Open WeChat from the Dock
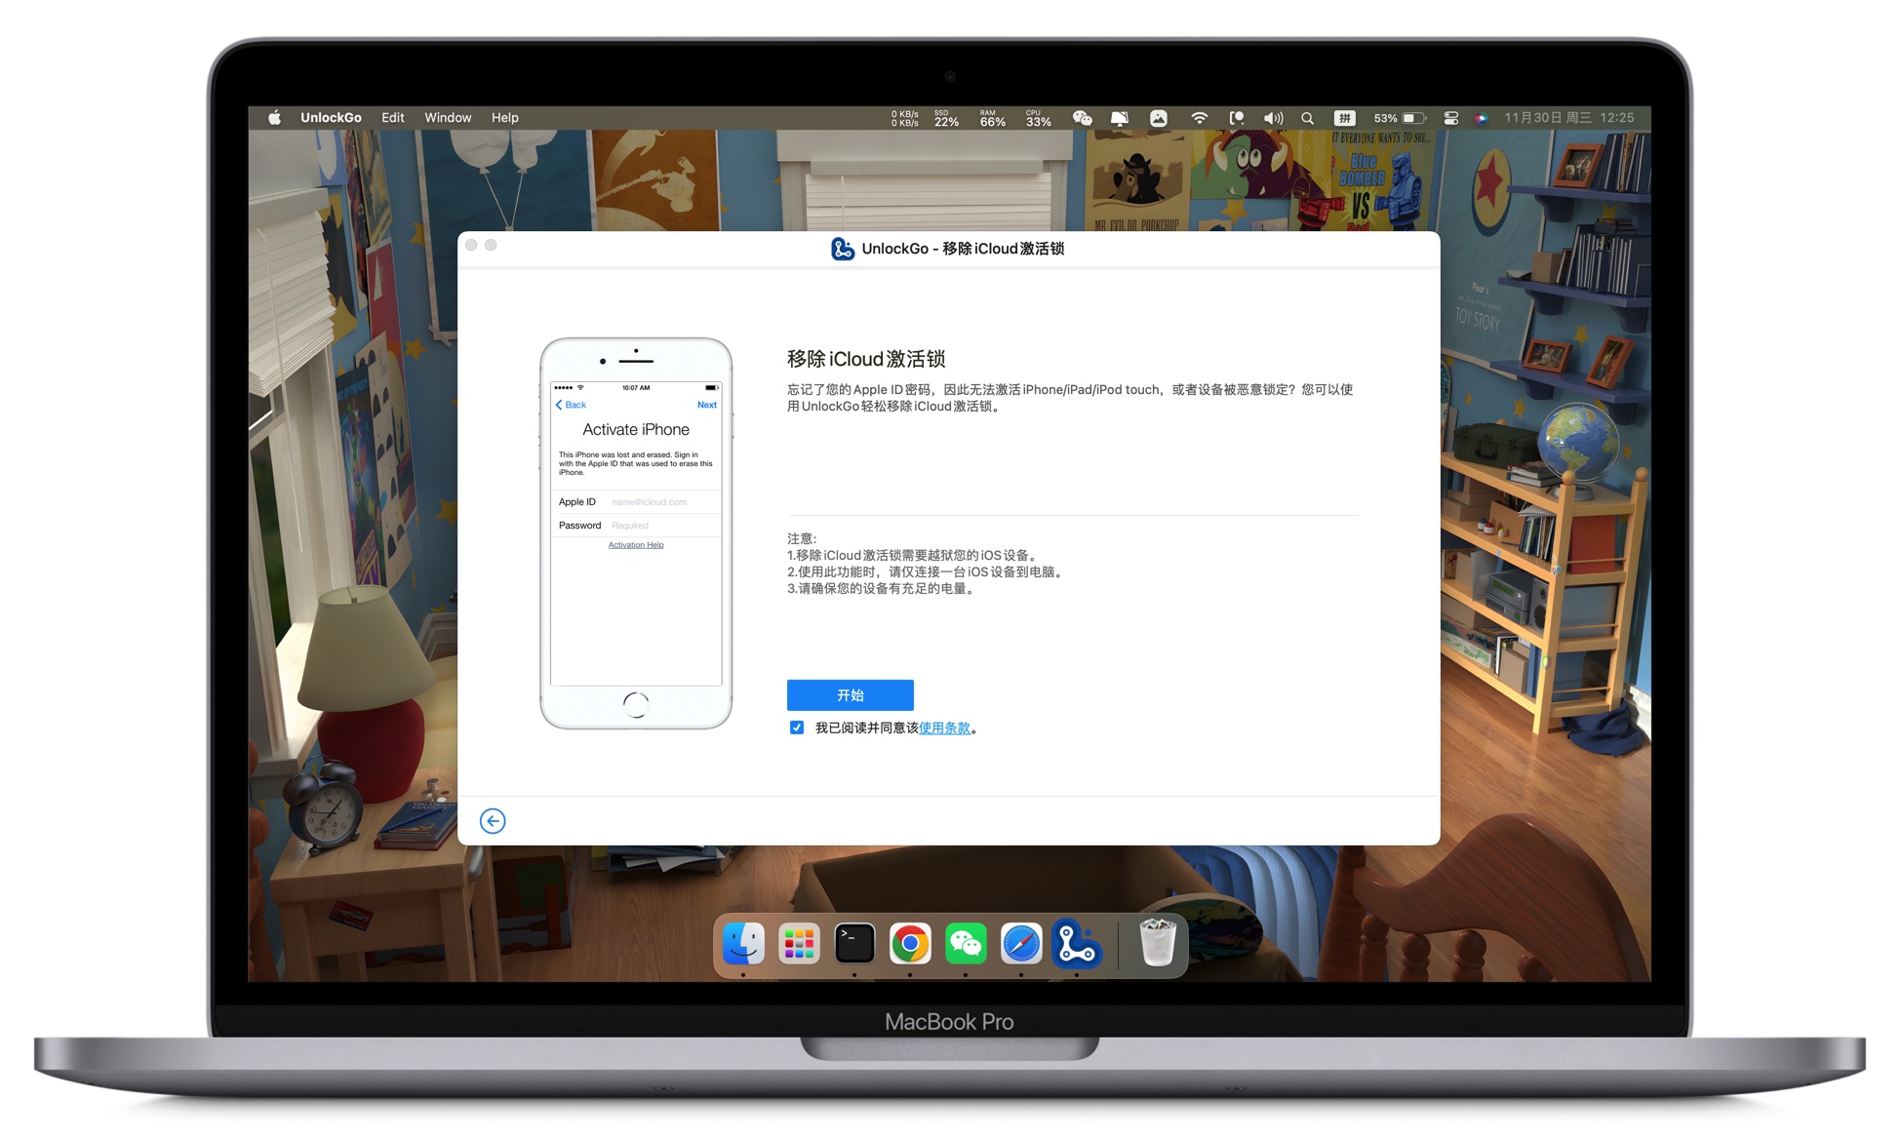Image resolution: width=1902 pixels, height=1141 pixels. coord(966,944)
